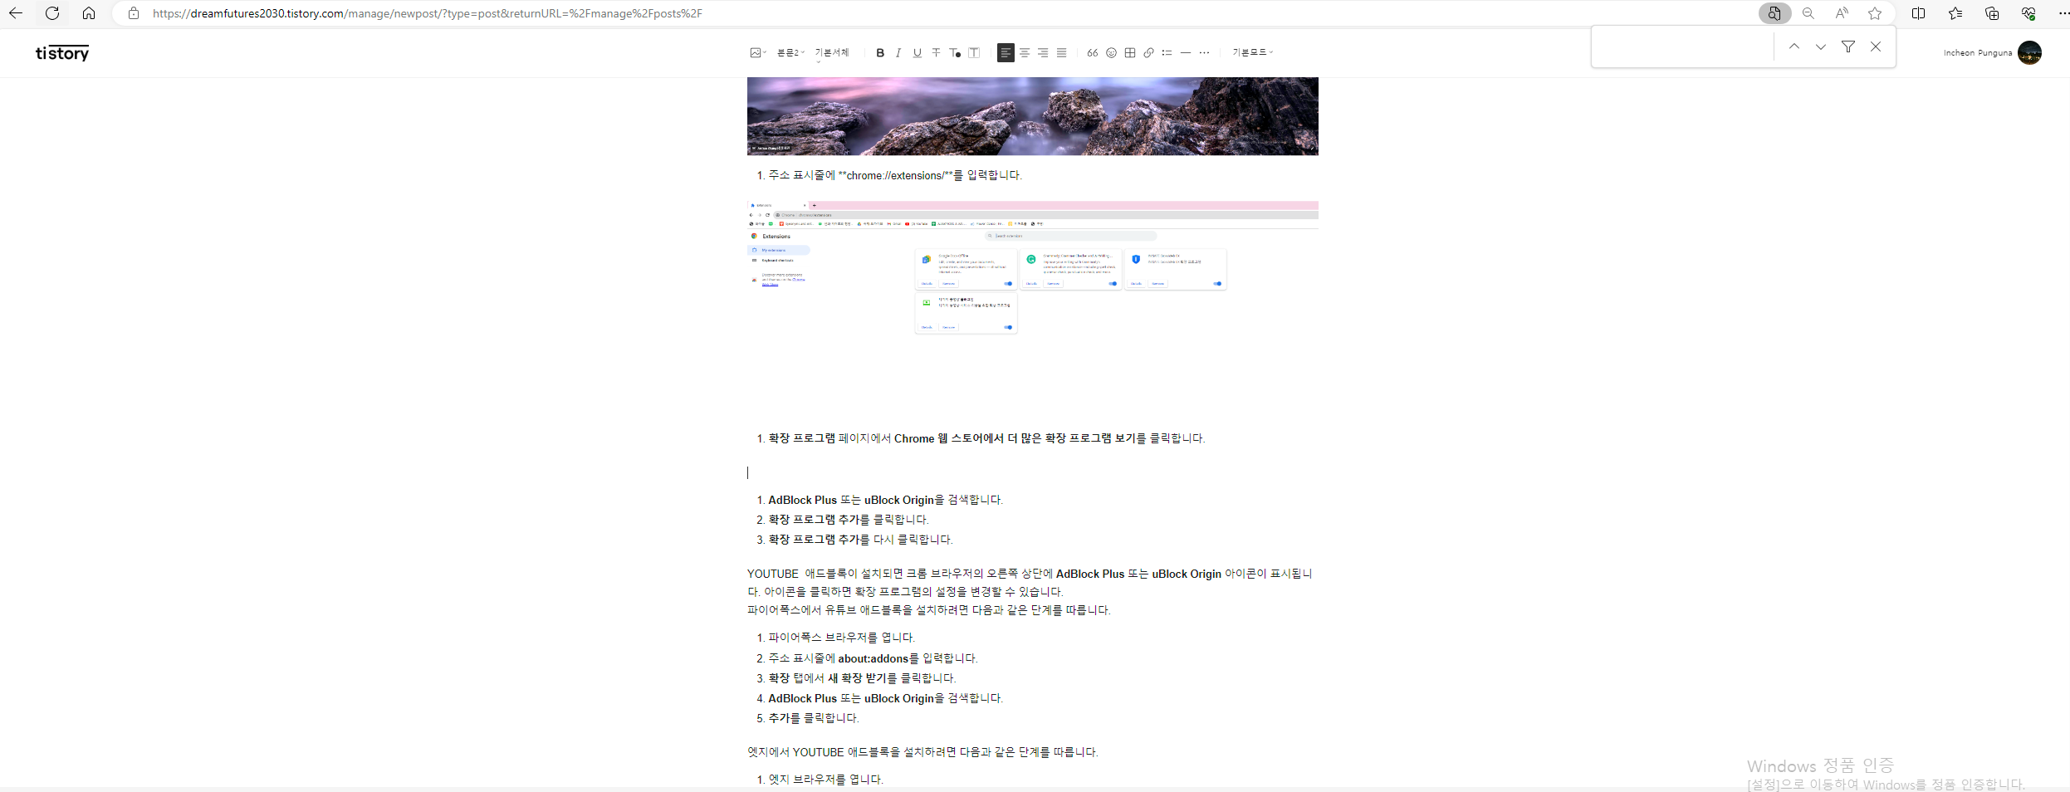The width and height of the screenshot is (2070, 792).
Task: Click the '엣지 브라우저를 엽니다' line
Action: (825, 780)
